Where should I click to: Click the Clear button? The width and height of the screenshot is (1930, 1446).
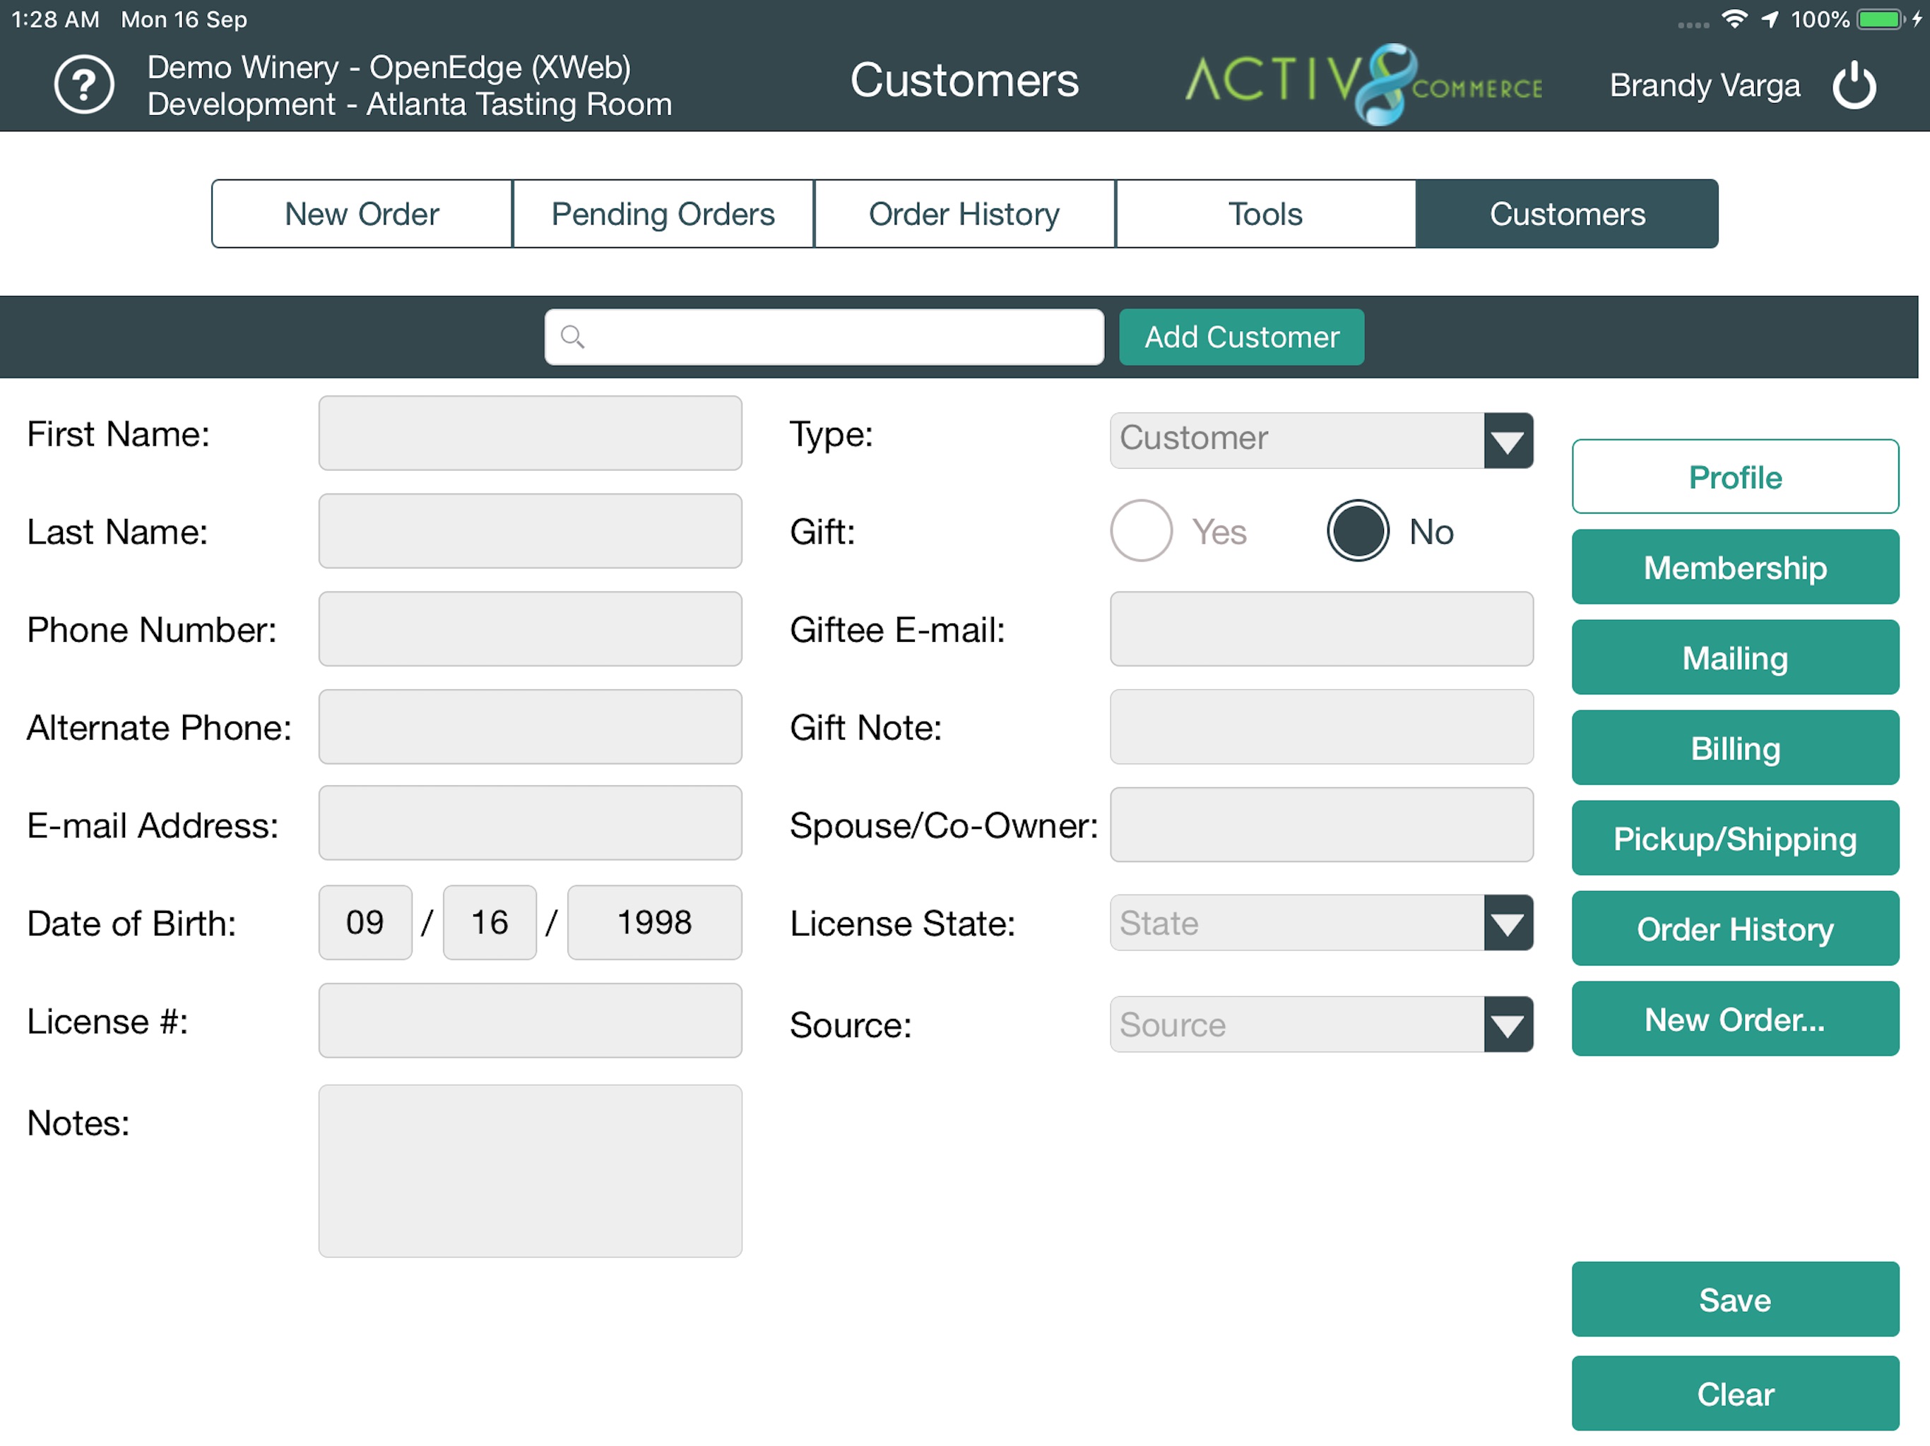1734,1394
